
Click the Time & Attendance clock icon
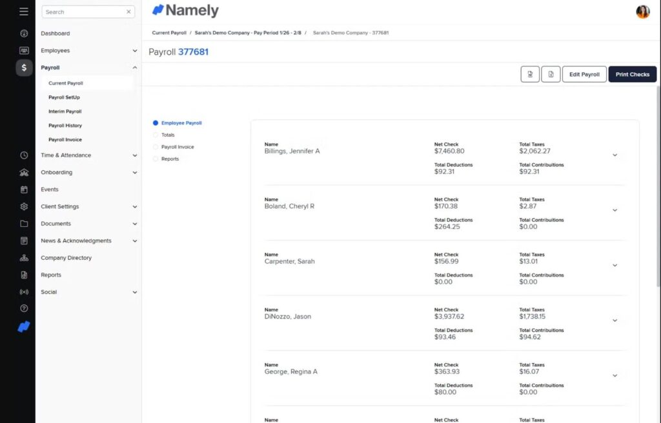pos(24,155)
